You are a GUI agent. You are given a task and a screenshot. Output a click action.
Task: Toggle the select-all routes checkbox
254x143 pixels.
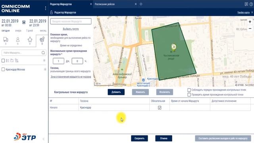[x=3, y=61]
